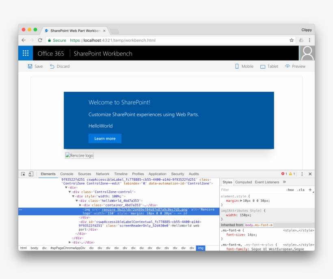Select body in the breadcrumb bar
The image size is (333, 279).
click(34, 248)
